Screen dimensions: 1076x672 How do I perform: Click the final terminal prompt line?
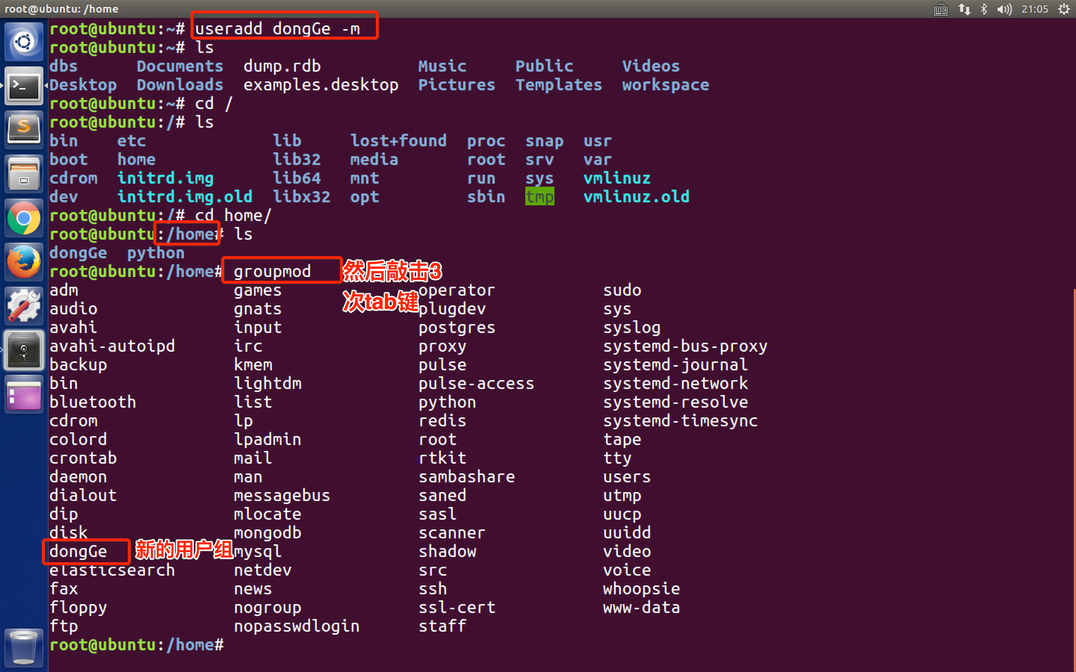[136, 644]
